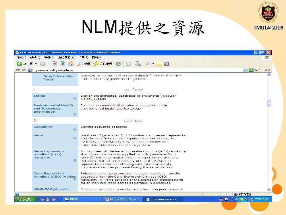Click help icon in GEO Profiles row
This screenshot has width=286, height=215.
pyautogui.click(x=75, y=179)
